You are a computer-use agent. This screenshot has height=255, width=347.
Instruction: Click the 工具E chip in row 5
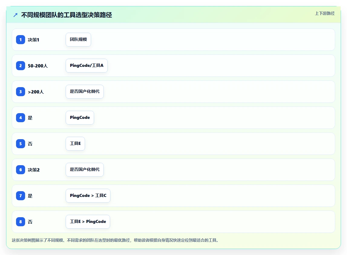75,144
